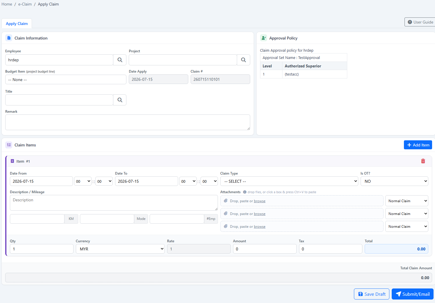Viewport: 435px width, 303px height.
Task: Open the User Guide button
Action: click(x=420, y=22)
